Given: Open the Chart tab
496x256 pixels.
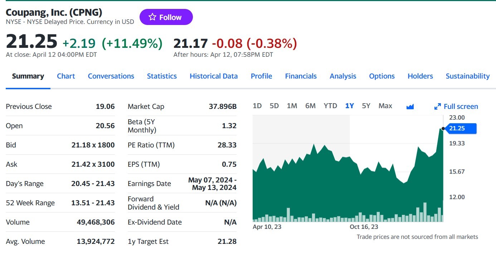Looking at the screenshot, I should (x=66, y=76).
